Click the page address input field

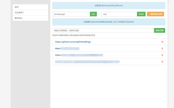coord(103,31)
